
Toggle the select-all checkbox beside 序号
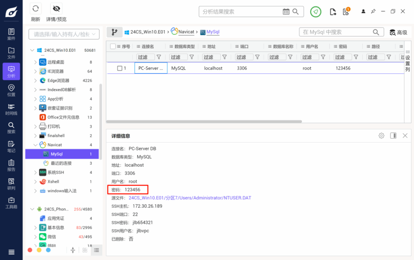point(113,46)
